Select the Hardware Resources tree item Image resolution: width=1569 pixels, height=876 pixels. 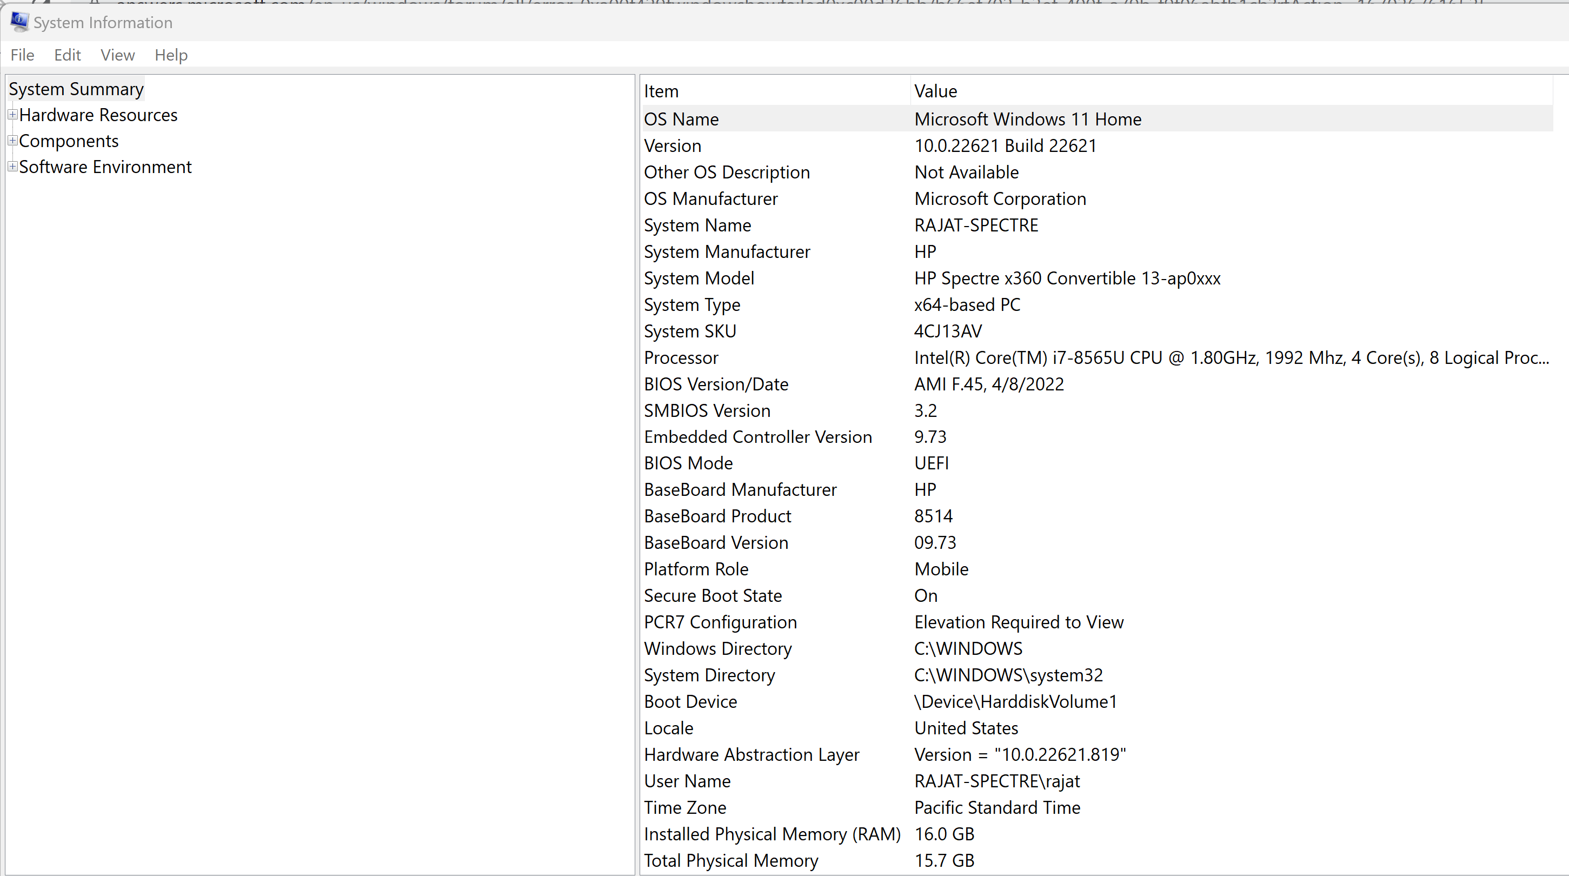pos(98,115)
